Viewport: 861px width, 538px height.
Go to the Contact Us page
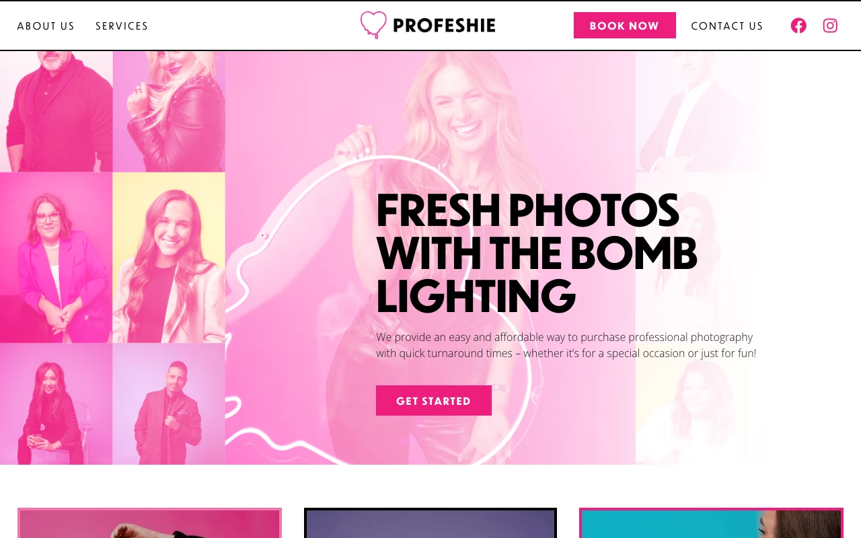727,26
